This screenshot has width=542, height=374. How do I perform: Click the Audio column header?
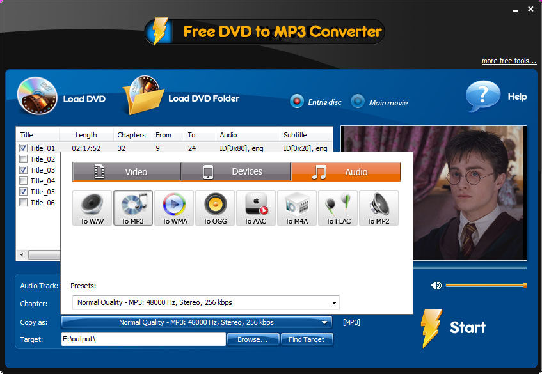248,135
